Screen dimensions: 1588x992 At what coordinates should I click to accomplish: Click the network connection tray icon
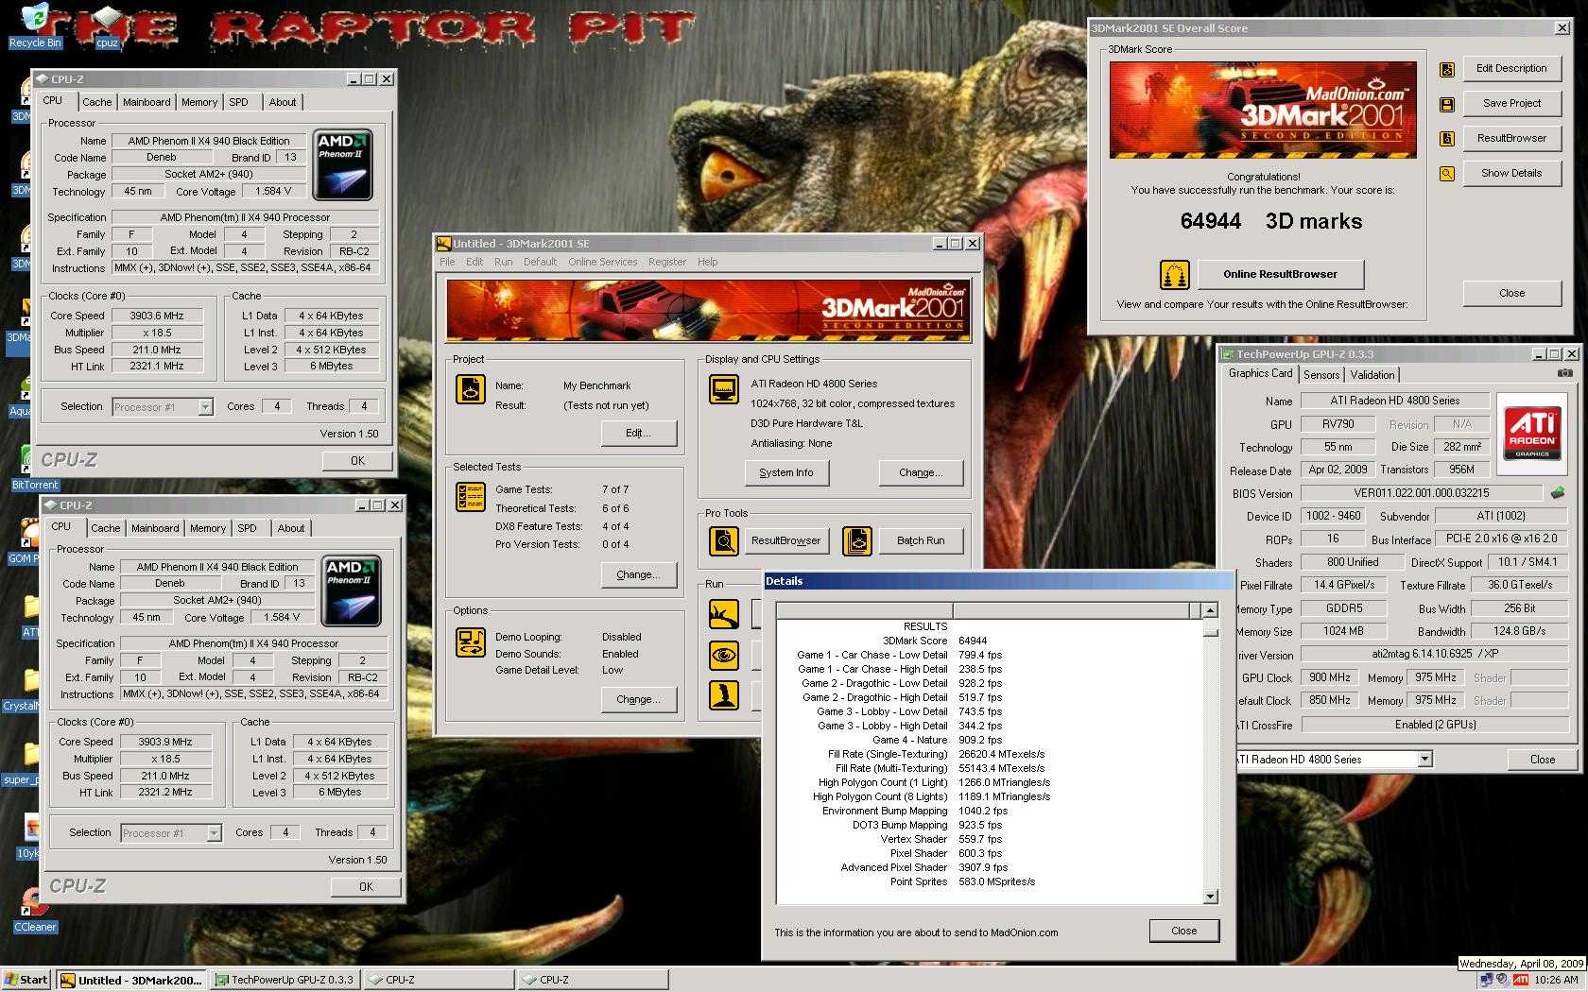tap(1487, 981)
